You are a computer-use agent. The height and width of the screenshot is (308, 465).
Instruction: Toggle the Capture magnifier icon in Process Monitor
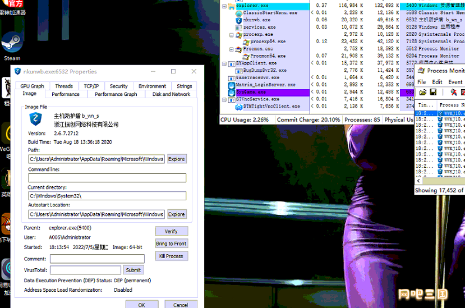(453, 92)
